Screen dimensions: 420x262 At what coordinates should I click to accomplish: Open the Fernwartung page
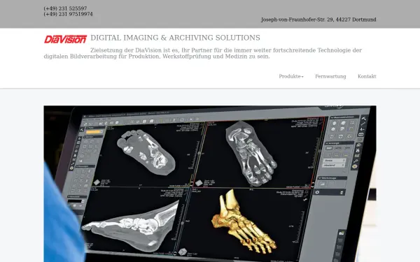point(330,76)
